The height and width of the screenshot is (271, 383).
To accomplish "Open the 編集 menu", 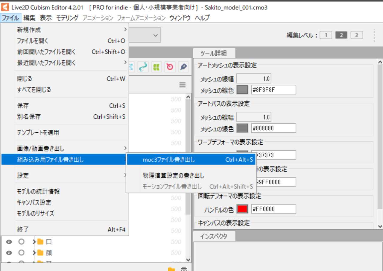I will pyautogui.click(x=29, y=18).
